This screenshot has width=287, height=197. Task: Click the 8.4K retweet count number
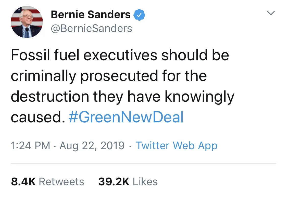coord(23,182)
